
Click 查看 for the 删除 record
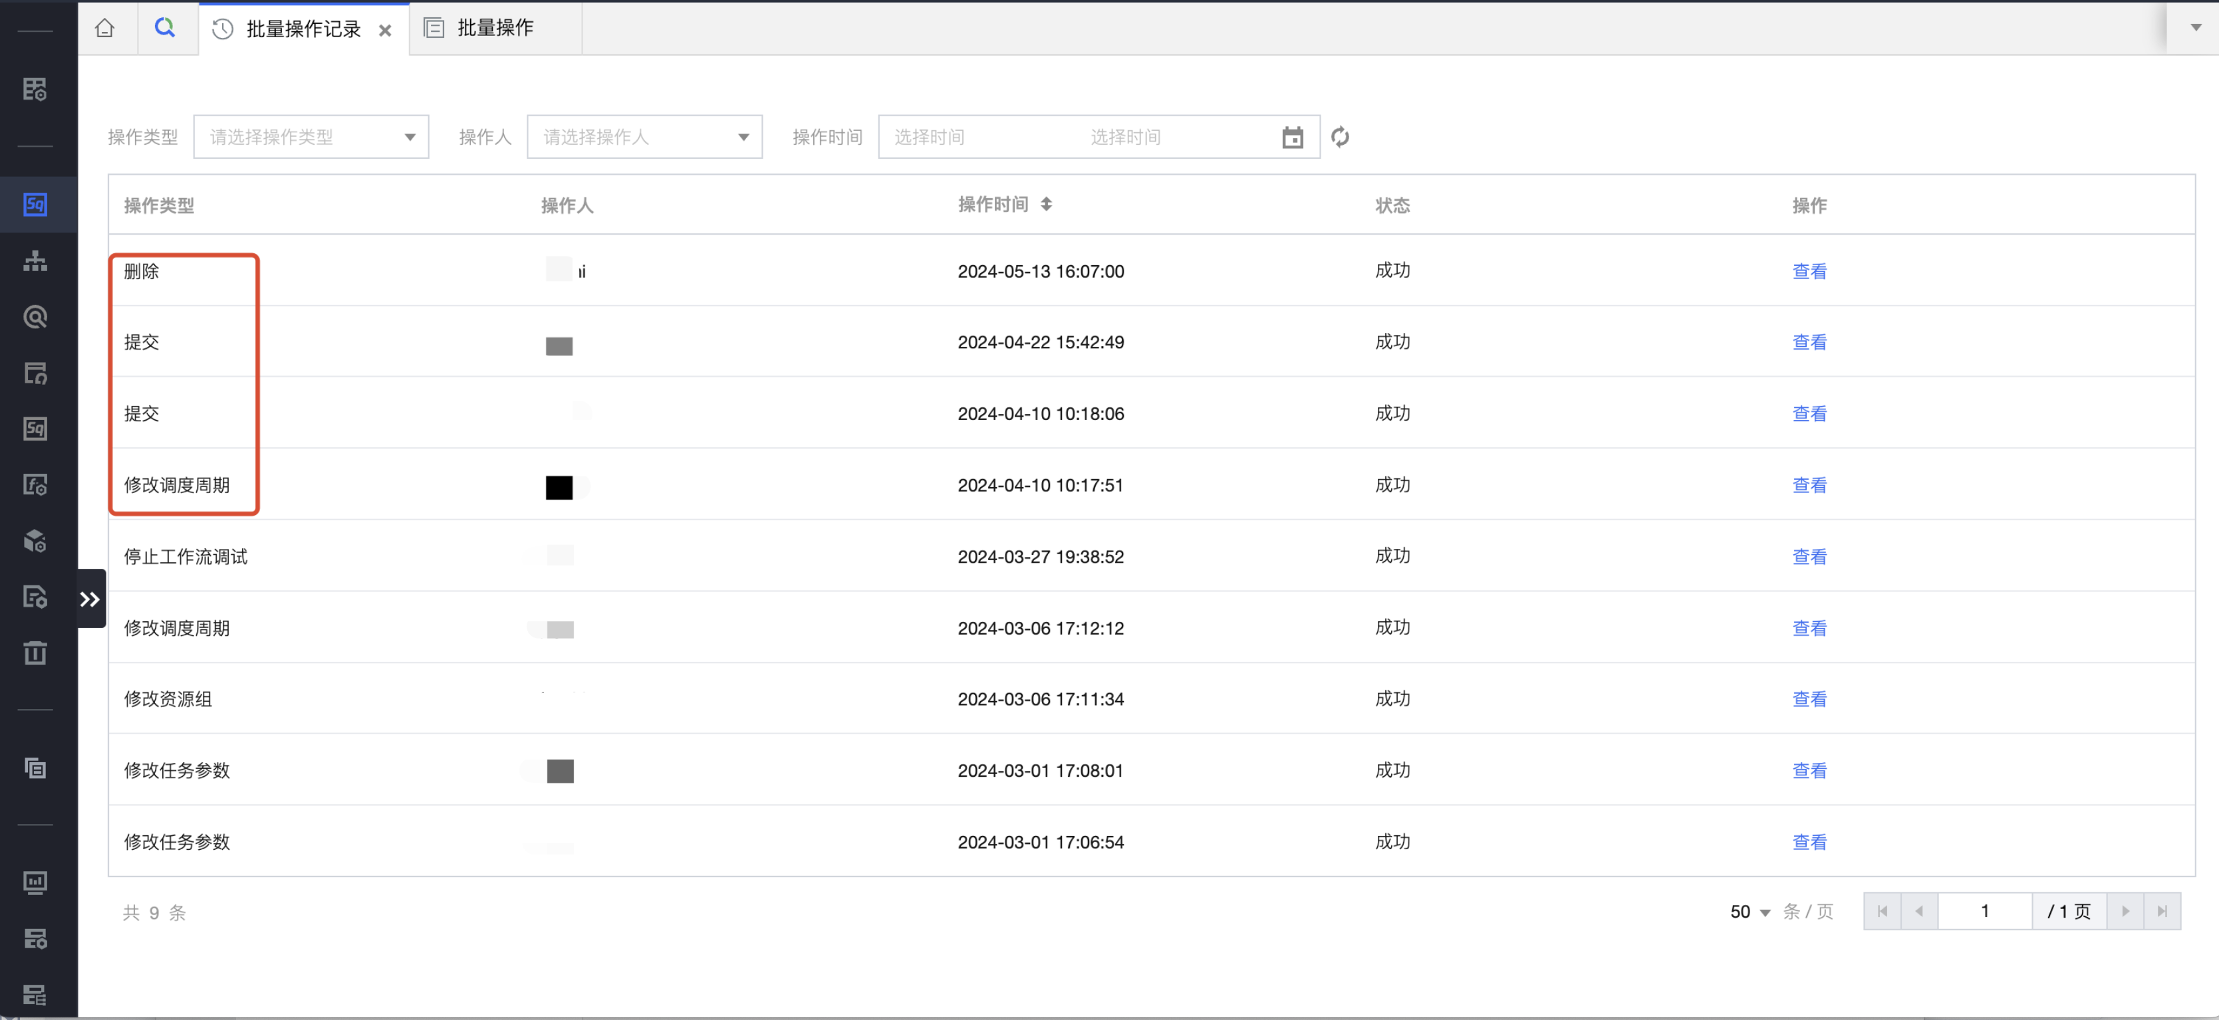pyautogui.click(x=1809, y=271)
